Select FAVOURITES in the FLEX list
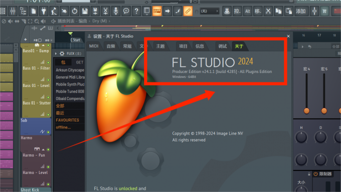341x192 pixels. point(67,120)
